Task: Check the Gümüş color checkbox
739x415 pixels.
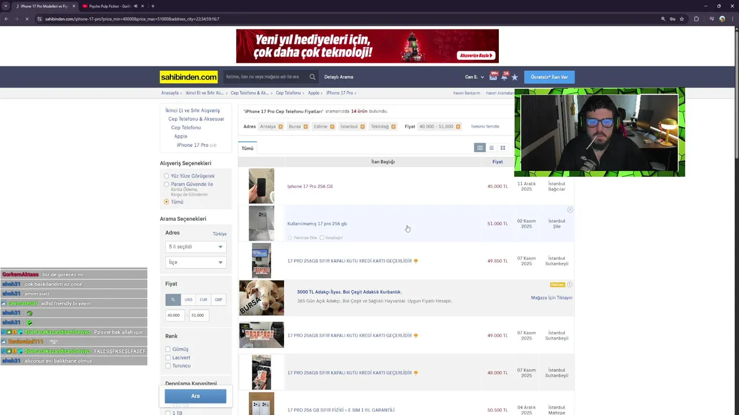Action: coord(168,349)
